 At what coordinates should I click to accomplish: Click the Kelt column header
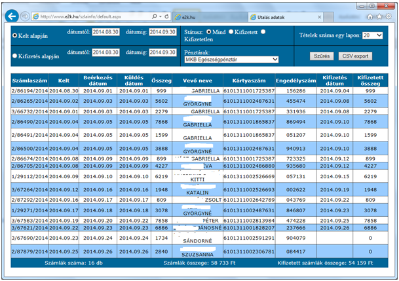coord(64,81)
